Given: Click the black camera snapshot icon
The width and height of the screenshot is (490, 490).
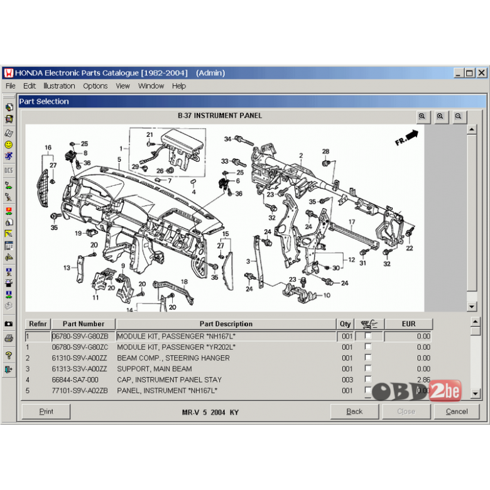Looking at the screenshot, I should pos(9,324).
